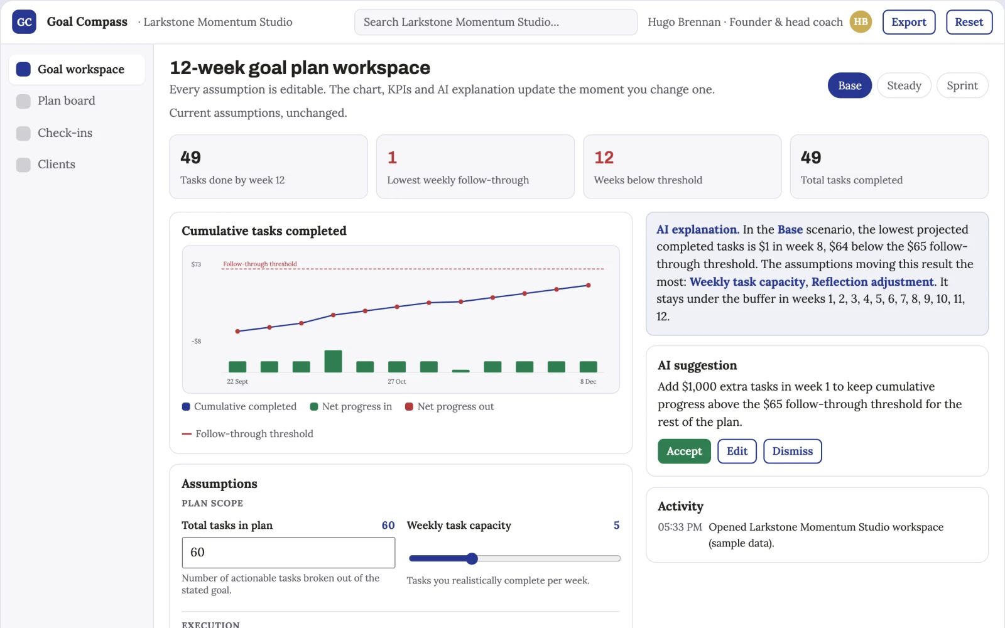Click the 05:33 PM activity timestamp
This screenshot has height=628, width=1005.
tap(680, 527)
